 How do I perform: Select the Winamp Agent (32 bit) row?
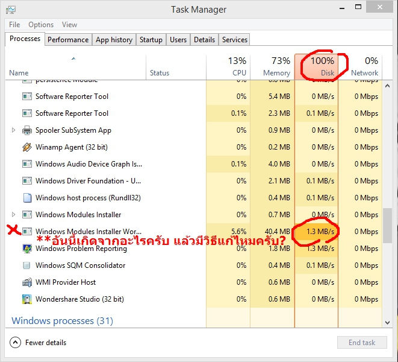pos(193,147)
